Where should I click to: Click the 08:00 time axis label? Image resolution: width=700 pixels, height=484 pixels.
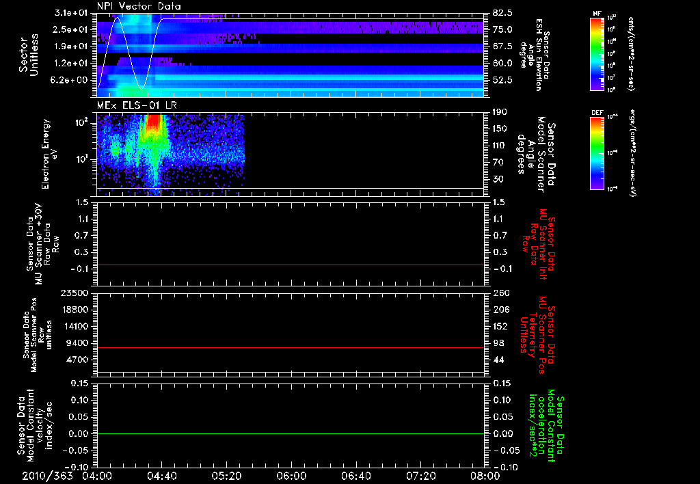[x=485, y=476]
